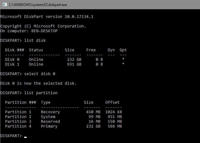Click the BEN-DESKTOP computer name
Image resolution: width=200 pixels, height=143 pixels.
(44, 31)
